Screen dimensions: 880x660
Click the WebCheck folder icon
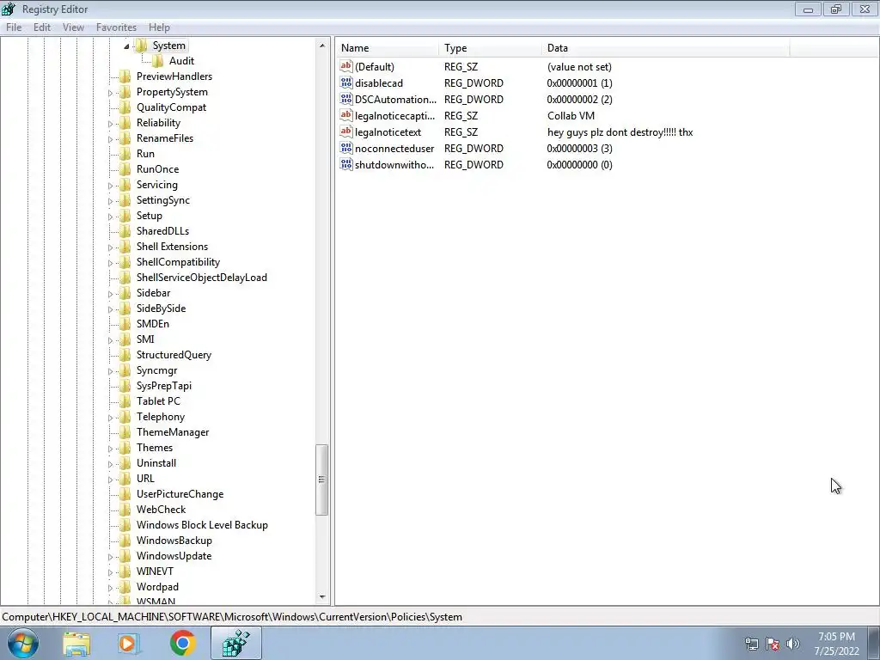125,510
